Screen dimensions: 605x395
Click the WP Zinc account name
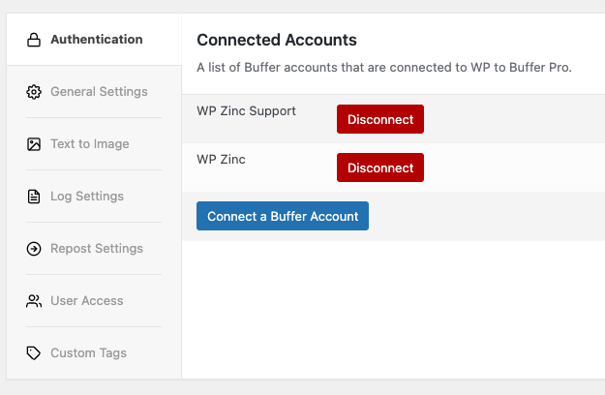pyautogui.click(x=221, y=160)
